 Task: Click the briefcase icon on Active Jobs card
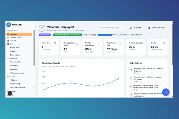tap(55, 43)
